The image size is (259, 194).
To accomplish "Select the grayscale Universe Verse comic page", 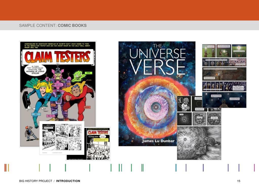I will (199, 128).
